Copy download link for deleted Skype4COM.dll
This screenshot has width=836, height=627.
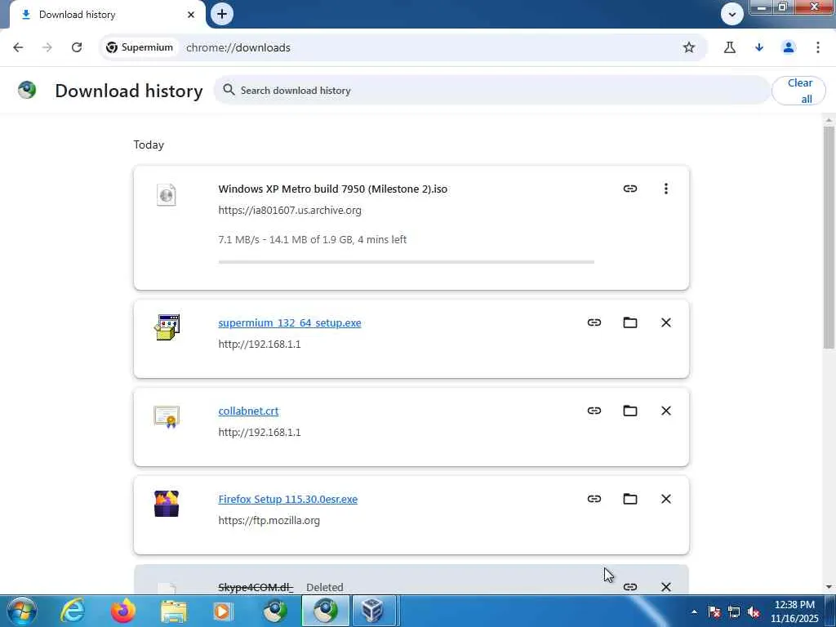pos(629,587)
